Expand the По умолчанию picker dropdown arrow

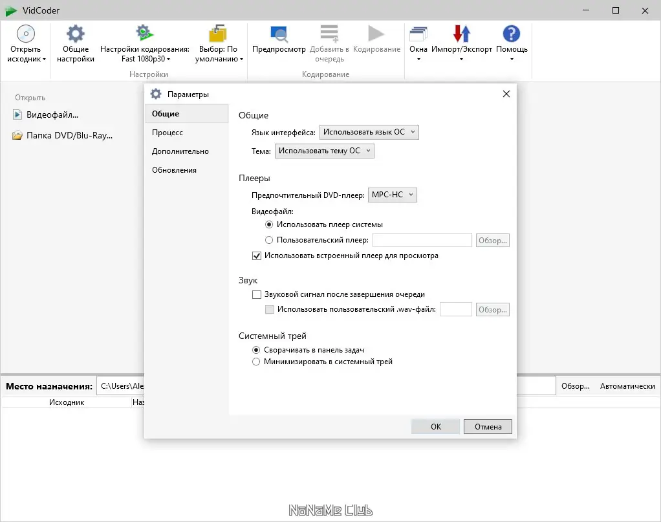tap(241, 60)
